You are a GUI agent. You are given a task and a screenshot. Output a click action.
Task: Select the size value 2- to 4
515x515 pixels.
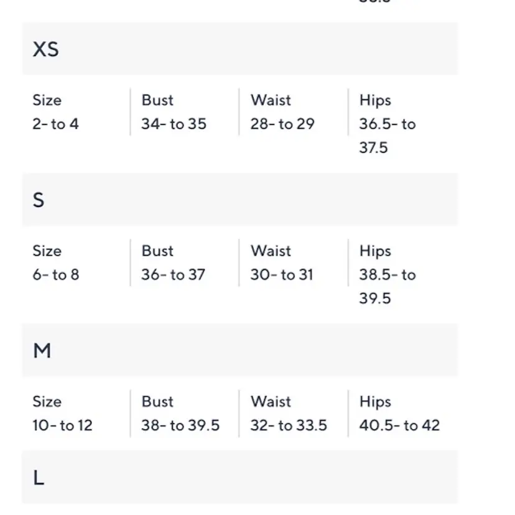56,124
